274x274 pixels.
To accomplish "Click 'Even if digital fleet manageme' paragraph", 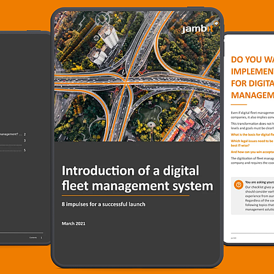I will (x=253, y=115).
